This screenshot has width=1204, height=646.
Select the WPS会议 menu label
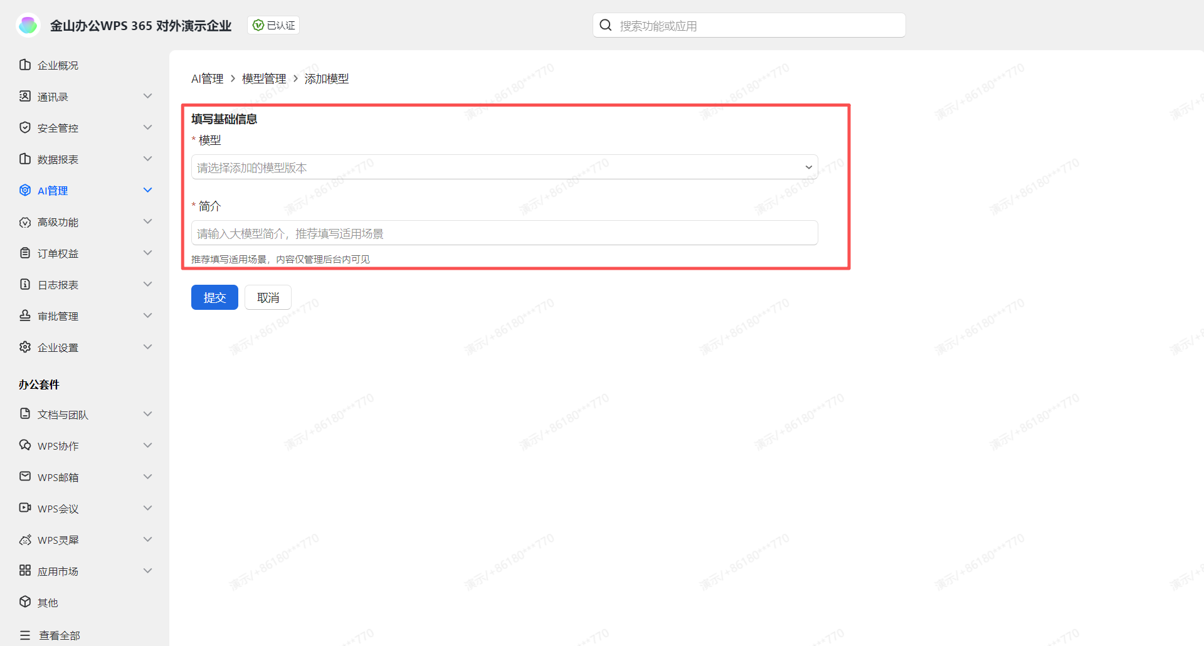(58, 509)
